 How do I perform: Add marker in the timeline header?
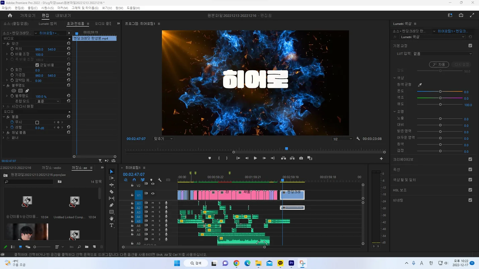pyautogui.click(x=151, y=180)
